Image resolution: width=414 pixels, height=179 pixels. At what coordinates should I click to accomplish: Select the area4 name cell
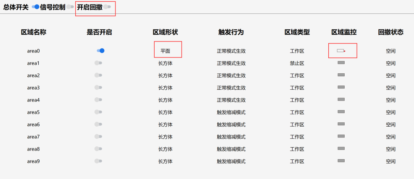33,100
